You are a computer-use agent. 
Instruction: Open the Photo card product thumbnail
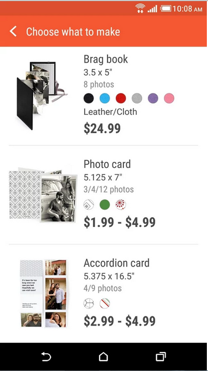point(43,195)
